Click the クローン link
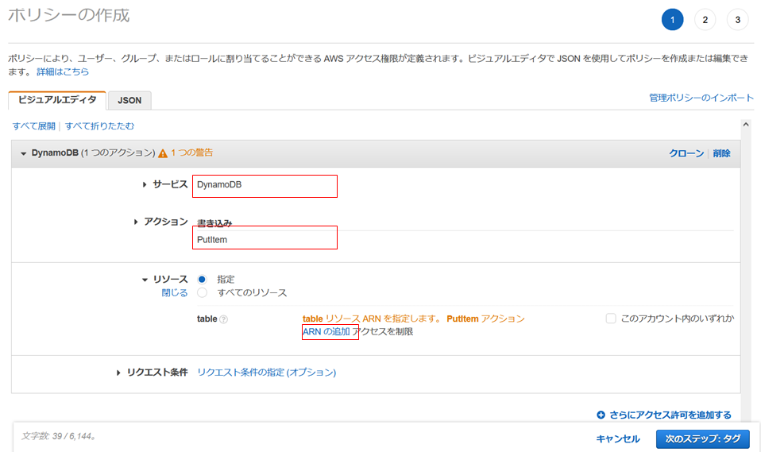This screenshot has width=761, height=452. click(686, 153)
